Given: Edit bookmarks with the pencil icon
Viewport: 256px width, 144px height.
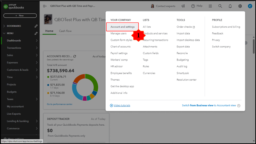Looking at the screenshot, I should 36,26.
